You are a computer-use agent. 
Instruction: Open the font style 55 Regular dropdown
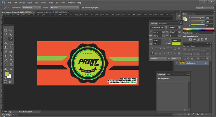pyautogui.click(x=180, y=27)
